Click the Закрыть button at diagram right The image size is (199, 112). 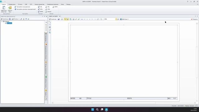tap(194, 19)
